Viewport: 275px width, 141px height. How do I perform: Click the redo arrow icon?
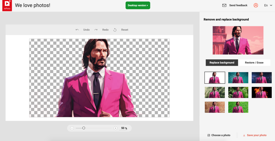click(96, 30)
